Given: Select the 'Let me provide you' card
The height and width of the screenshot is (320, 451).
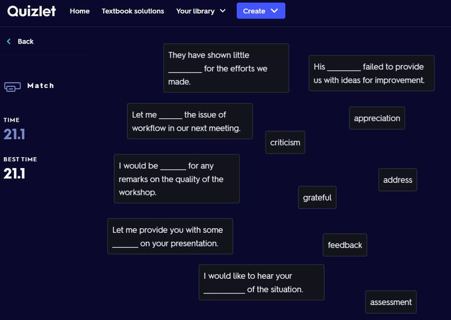Looking at the screenshot, I should click(170, 237).
